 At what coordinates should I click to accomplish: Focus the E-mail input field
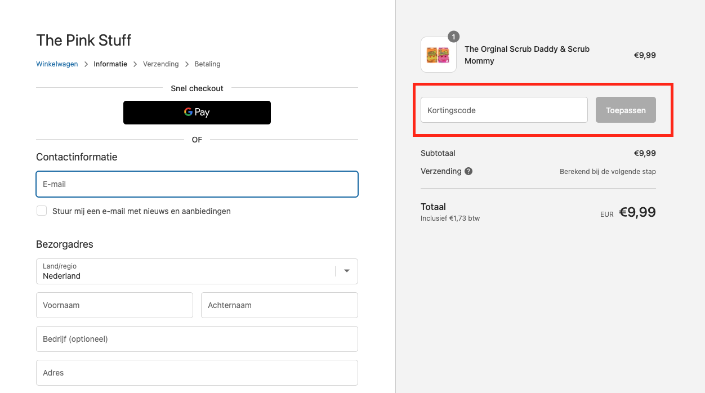[x=197, y=184]
